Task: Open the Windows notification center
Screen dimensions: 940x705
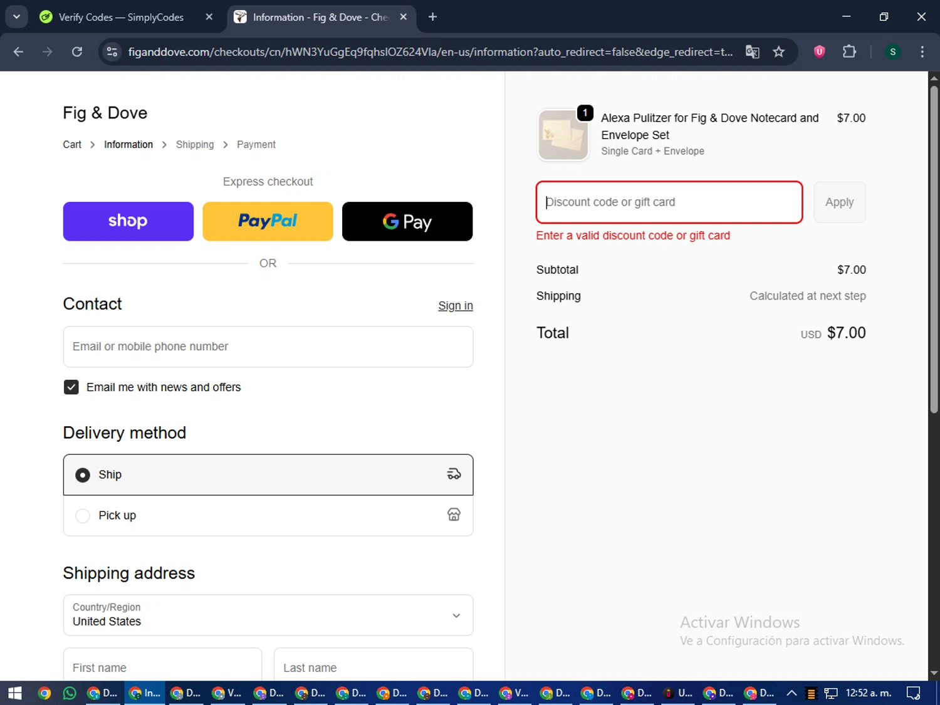Action: [x=914, y=693]
